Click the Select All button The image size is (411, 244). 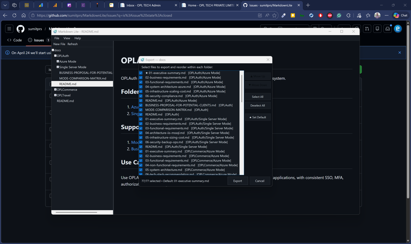pos(257,97)
